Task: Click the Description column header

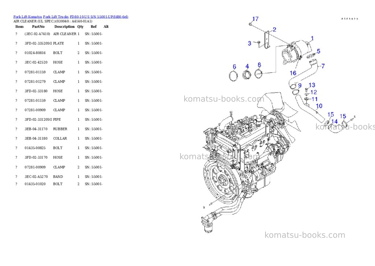Action: [64, 26]
